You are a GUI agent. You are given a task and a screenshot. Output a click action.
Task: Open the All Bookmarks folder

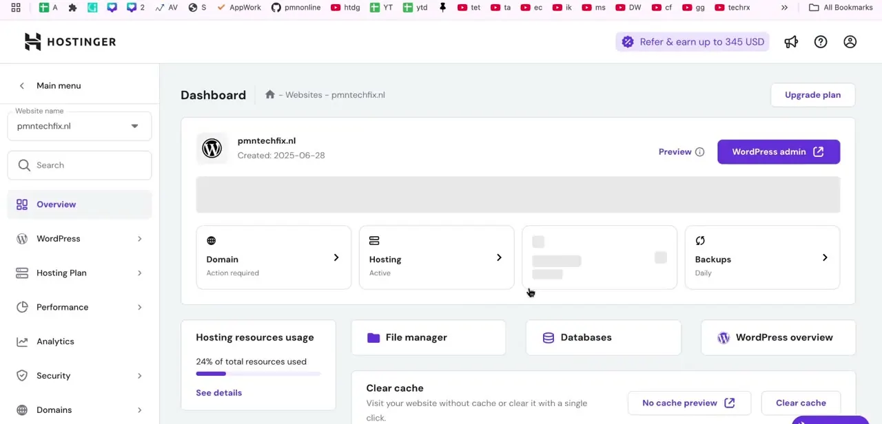[841, 8]
